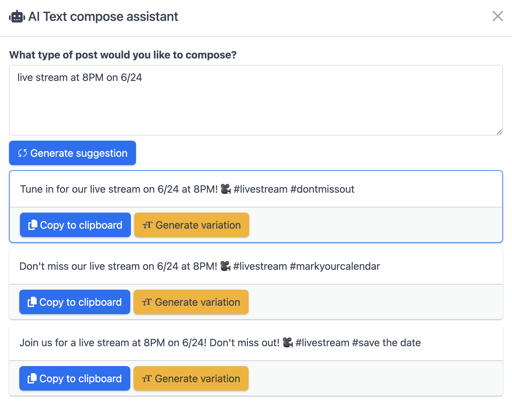The height and width of the screenshot is (404, 512).
Task: Click the camera emoji in the 'Tune in' suggestion
Action: [226, 189]
